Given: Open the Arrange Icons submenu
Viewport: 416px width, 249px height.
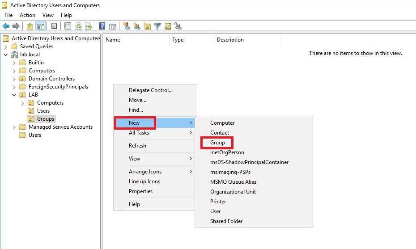Looking at the screenshot, I should (x=154, y=172).
